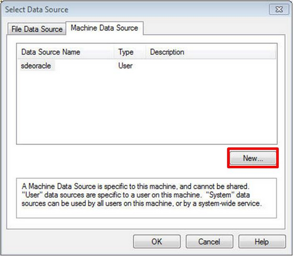The image size is (293, 256).
Task: Click the User type cell for sdeoracle
Action: pos(126,66)
